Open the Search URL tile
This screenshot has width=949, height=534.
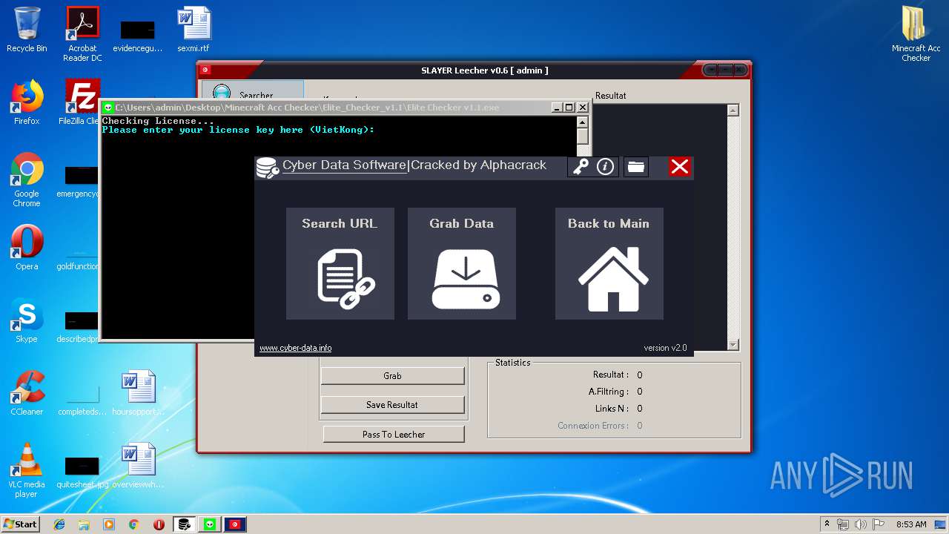(x=340, y=263)
